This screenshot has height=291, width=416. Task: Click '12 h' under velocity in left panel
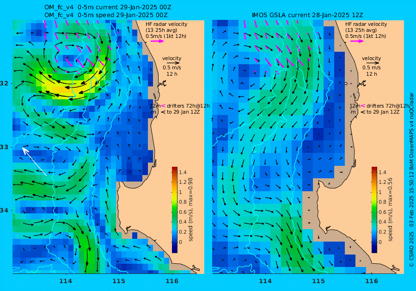pos(171,74)
